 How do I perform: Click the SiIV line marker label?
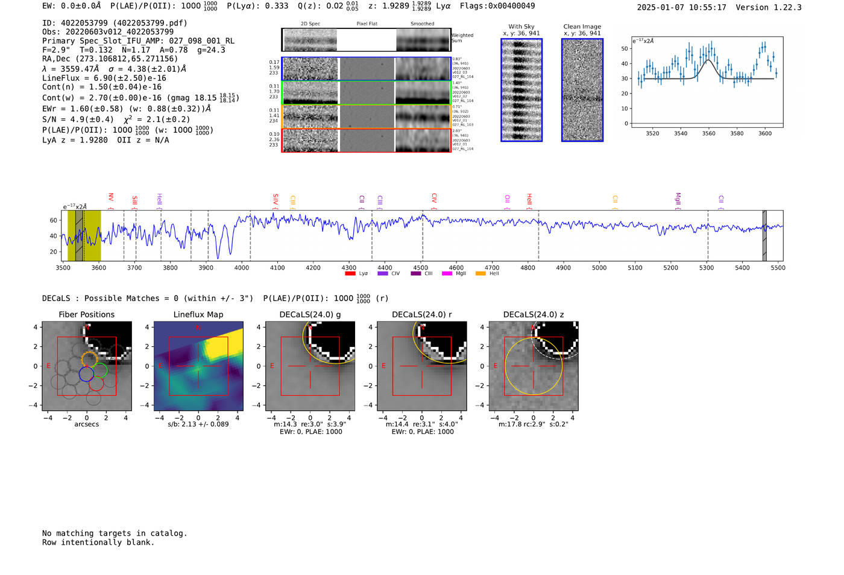click(x=276, y=200)
